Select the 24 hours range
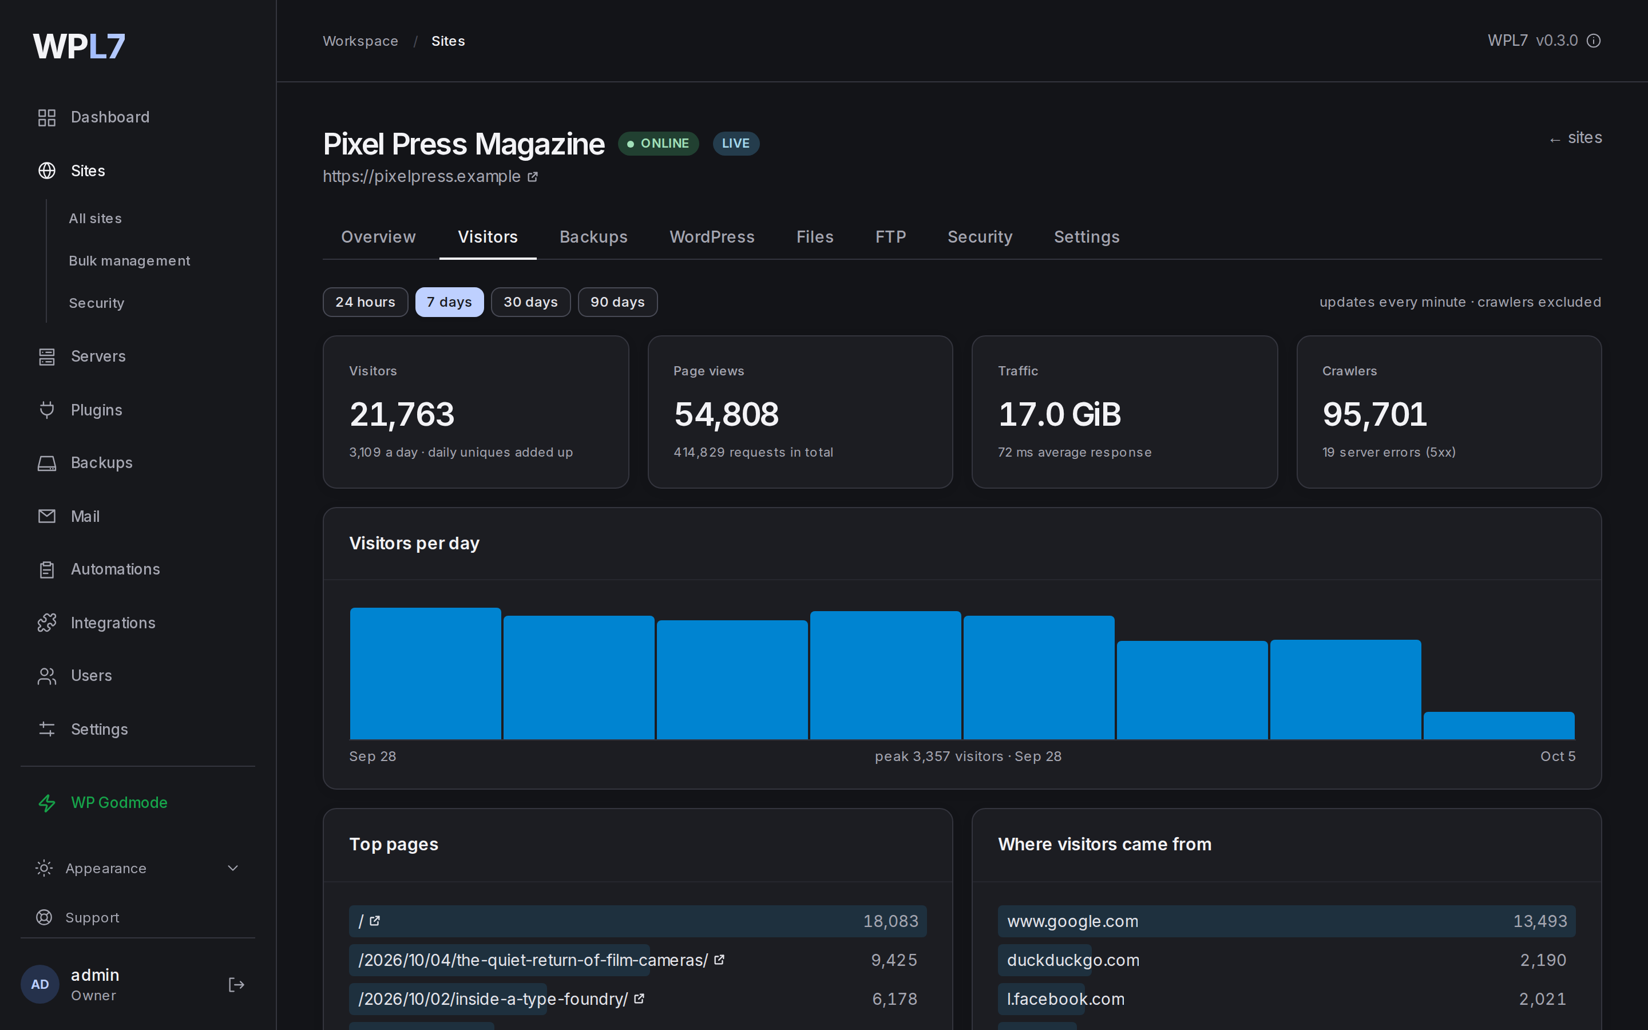 366,302
